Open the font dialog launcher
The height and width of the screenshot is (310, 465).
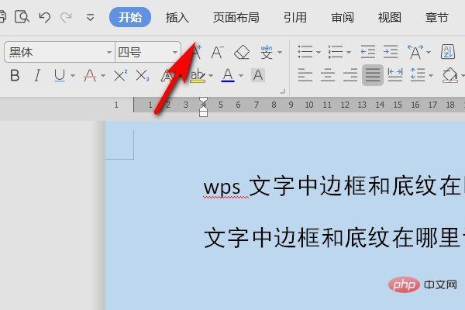tap(282, 91)
